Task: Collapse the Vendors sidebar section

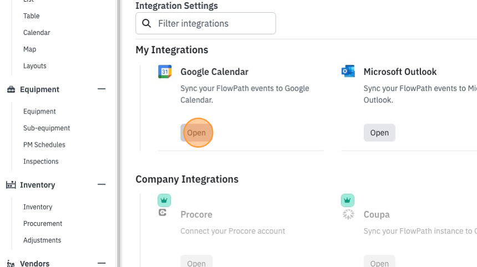Action: pos(102,263)
